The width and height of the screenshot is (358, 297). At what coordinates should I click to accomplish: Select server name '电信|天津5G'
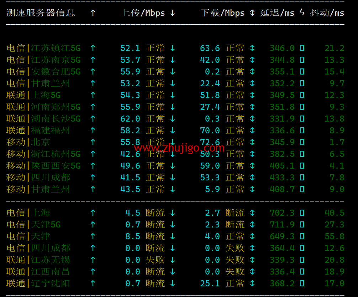[x=33, y=225]
